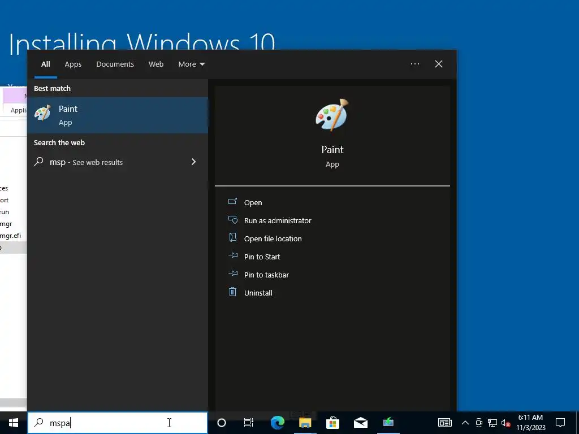Open the Paint best match result
The height and width of the screenshot is (434, 579).
pyautogui.click(x=118, y=115)
